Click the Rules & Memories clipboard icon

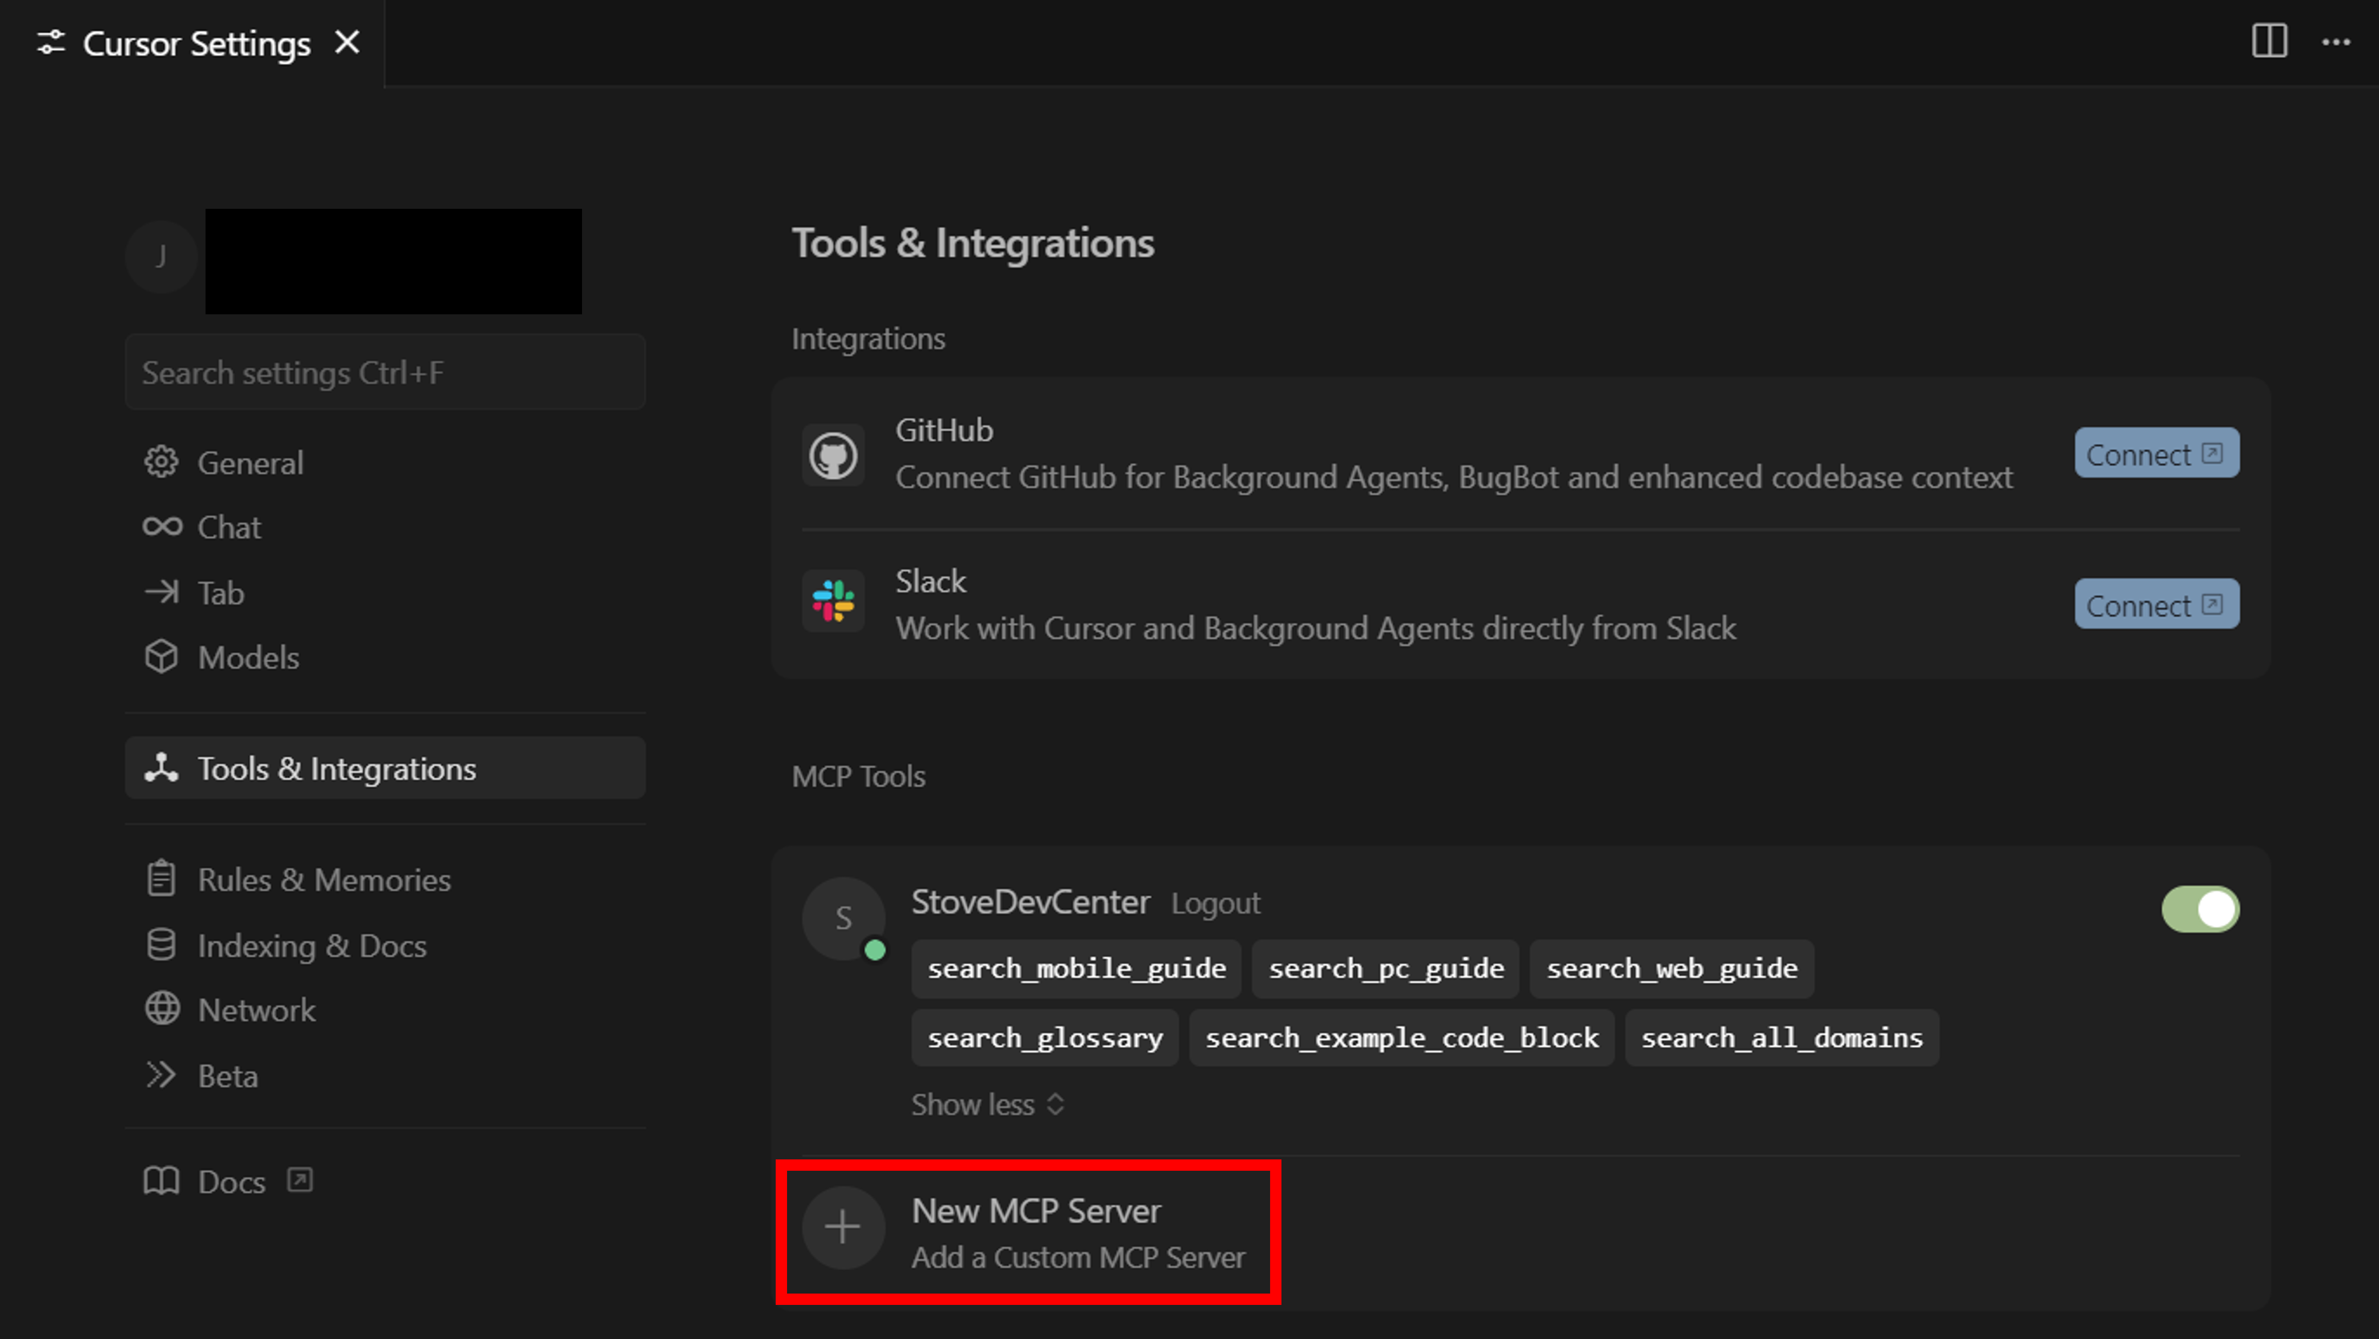pos(161,878)
